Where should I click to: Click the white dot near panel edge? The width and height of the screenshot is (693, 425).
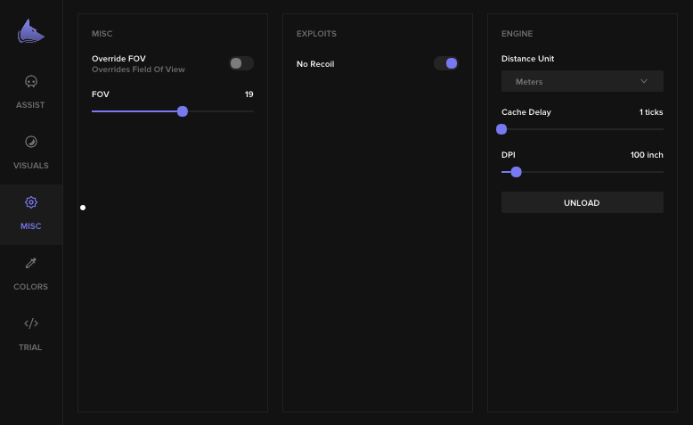[x=83, y=208]
